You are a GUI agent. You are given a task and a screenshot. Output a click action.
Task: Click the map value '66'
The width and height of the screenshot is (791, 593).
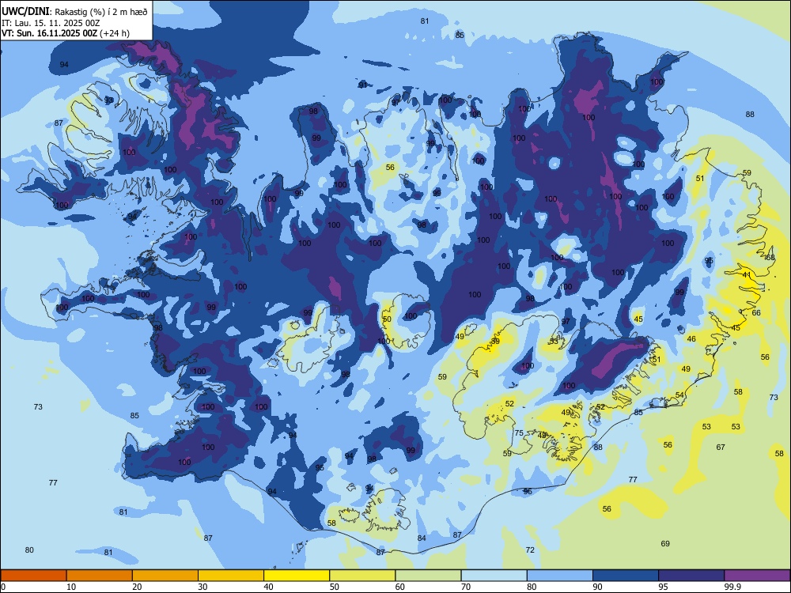756,312
